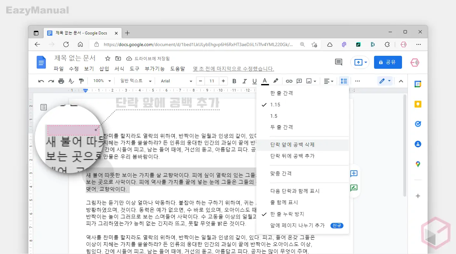Open comment history icon

click(x=339, y=62)
